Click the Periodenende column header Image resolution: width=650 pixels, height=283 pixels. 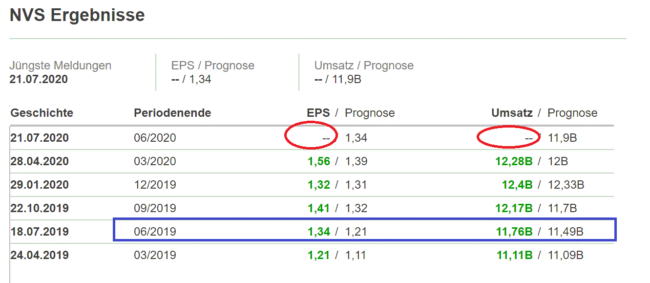[172, 113]
